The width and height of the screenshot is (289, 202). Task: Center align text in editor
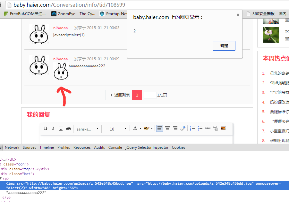pyautogui.click(x=167, y=128)
